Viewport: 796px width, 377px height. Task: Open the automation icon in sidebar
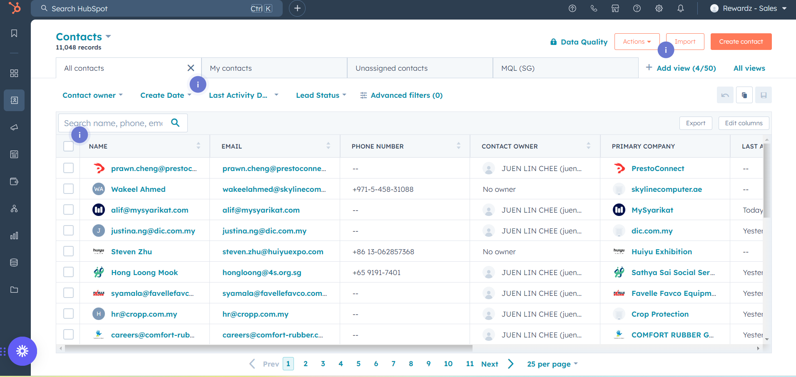pos(14,208)
